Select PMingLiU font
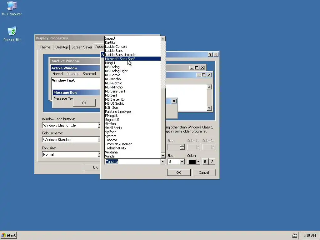The height and width of the screenshot is (240, 320). point(132,116)
